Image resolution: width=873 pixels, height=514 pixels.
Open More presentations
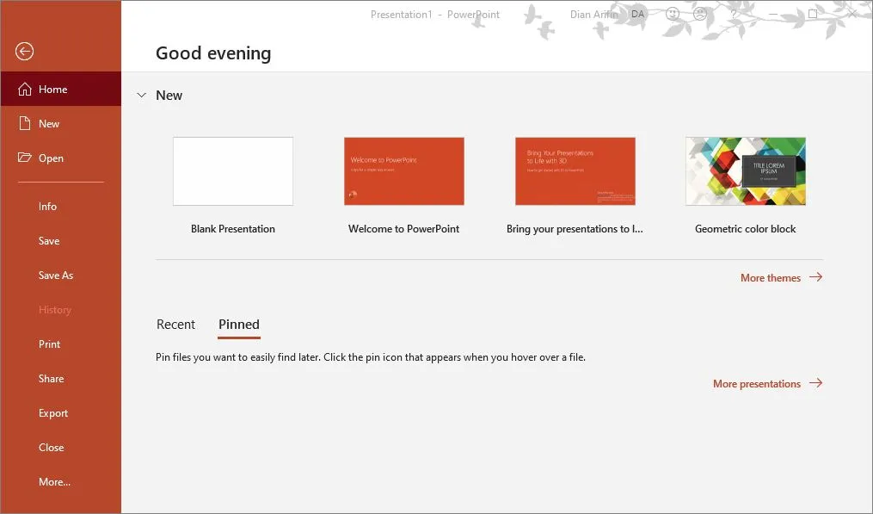755,383
